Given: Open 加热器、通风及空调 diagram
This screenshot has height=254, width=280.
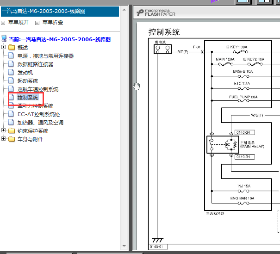Looking at the screenshot, I should tap(40, 123).
